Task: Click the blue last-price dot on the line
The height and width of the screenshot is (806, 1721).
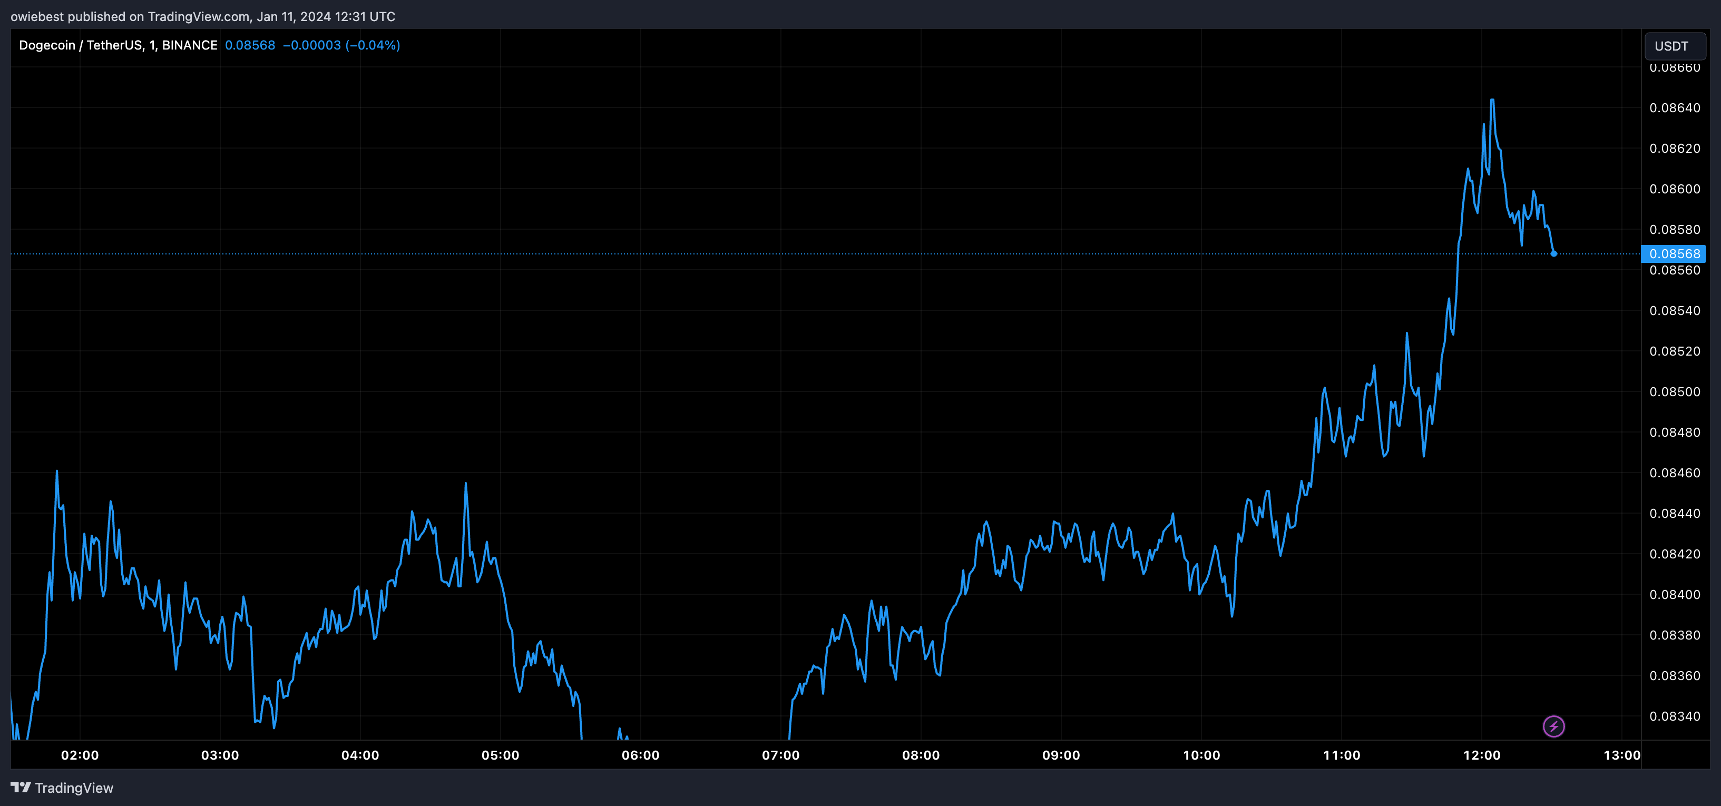Action: 1553,254
